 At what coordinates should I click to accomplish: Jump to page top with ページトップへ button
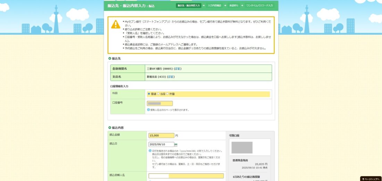(371, 179)
